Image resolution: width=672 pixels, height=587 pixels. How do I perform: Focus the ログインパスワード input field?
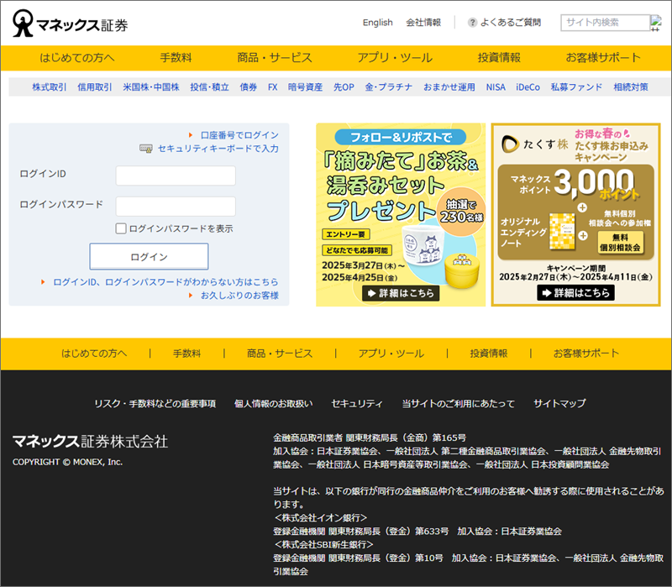click(176, 206)
